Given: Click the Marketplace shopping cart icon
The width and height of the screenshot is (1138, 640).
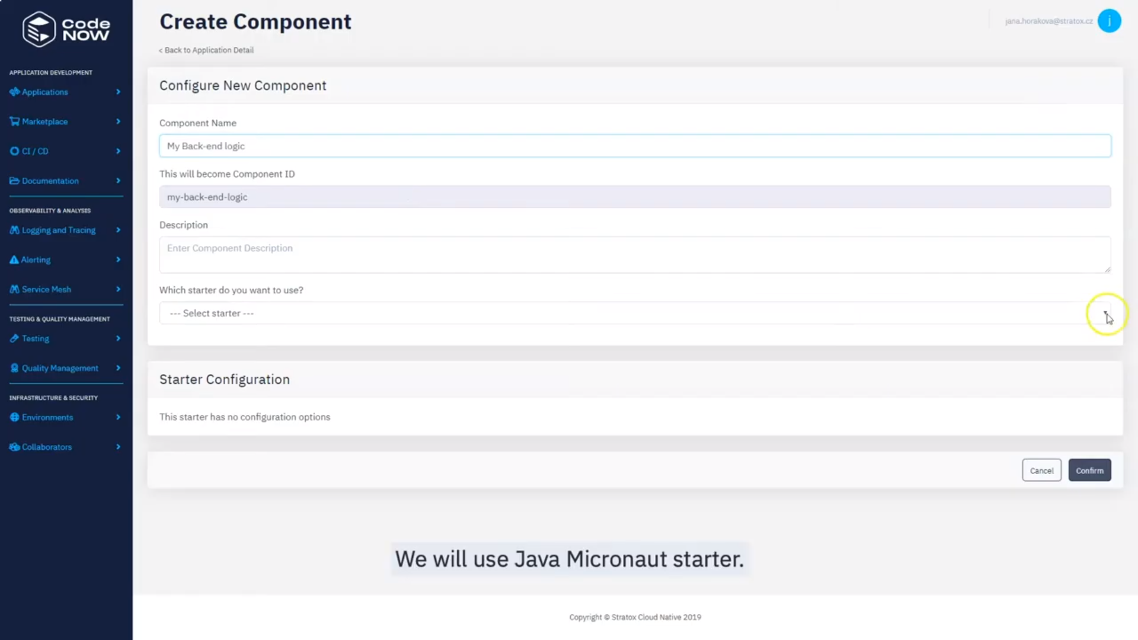Looking at the screenshot, I should pos(14,121).
